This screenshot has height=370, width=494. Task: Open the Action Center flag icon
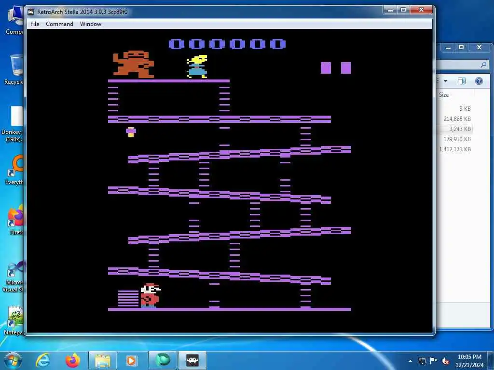click(x=434, y=361)
